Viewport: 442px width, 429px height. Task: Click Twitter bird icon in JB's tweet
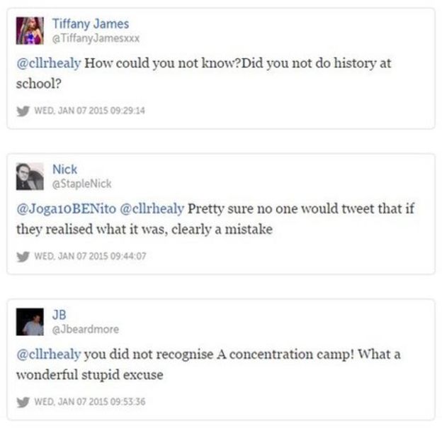point(22,400)
